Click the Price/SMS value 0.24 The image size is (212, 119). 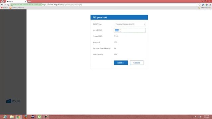coord(116,36)
